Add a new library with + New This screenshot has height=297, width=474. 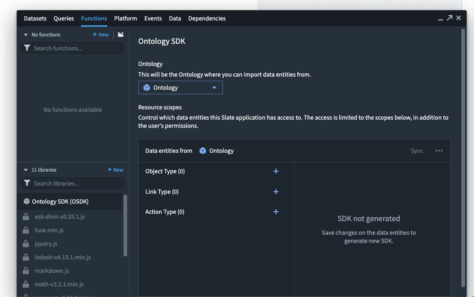(115, 170)
